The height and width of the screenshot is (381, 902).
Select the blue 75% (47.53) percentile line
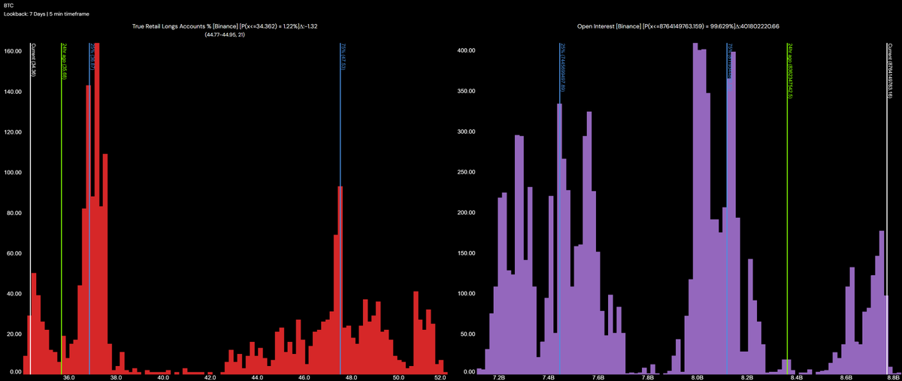click(x=340, y=208)
